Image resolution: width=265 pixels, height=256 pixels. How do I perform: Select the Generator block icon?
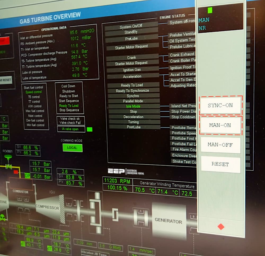click(x=169, y=221)
